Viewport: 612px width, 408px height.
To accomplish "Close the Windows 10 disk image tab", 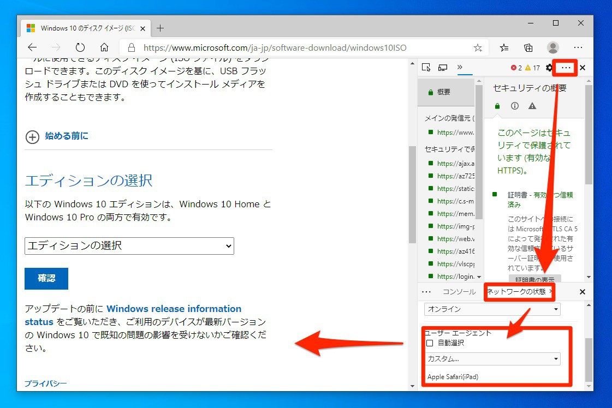I will point(142,28).
